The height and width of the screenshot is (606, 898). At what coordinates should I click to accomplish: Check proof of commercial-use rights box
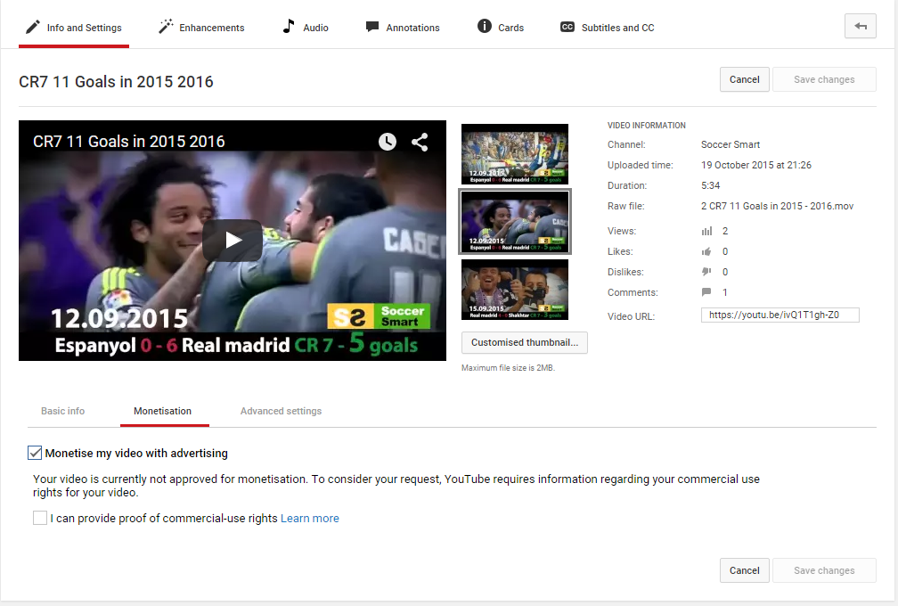click(x=40, y=518)
